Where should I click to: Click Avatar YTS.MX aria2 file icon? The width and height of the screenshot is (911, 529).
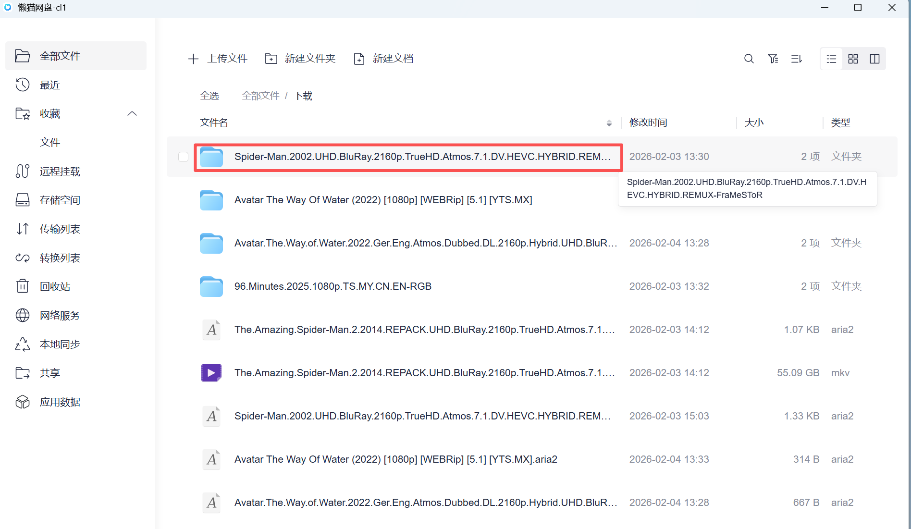tap(211, 459)
